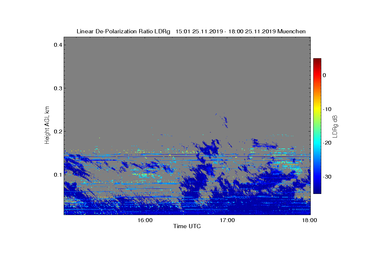
Task: Click the 18:00 time tick label
Action: [x=309, y=220]
